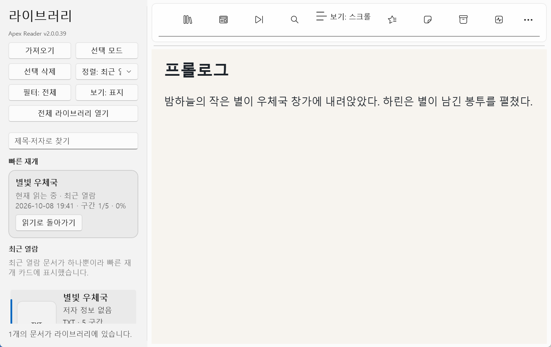Open search with the magnifier icon

coord(295,20)
